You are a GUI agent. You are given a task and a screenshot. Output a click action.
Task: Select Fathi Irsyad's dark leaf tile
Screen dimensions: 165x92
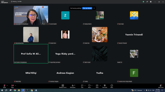tap(100, 54)
